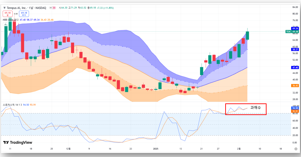
Task: Click the red 69.18 sell button
Action: 8,14
